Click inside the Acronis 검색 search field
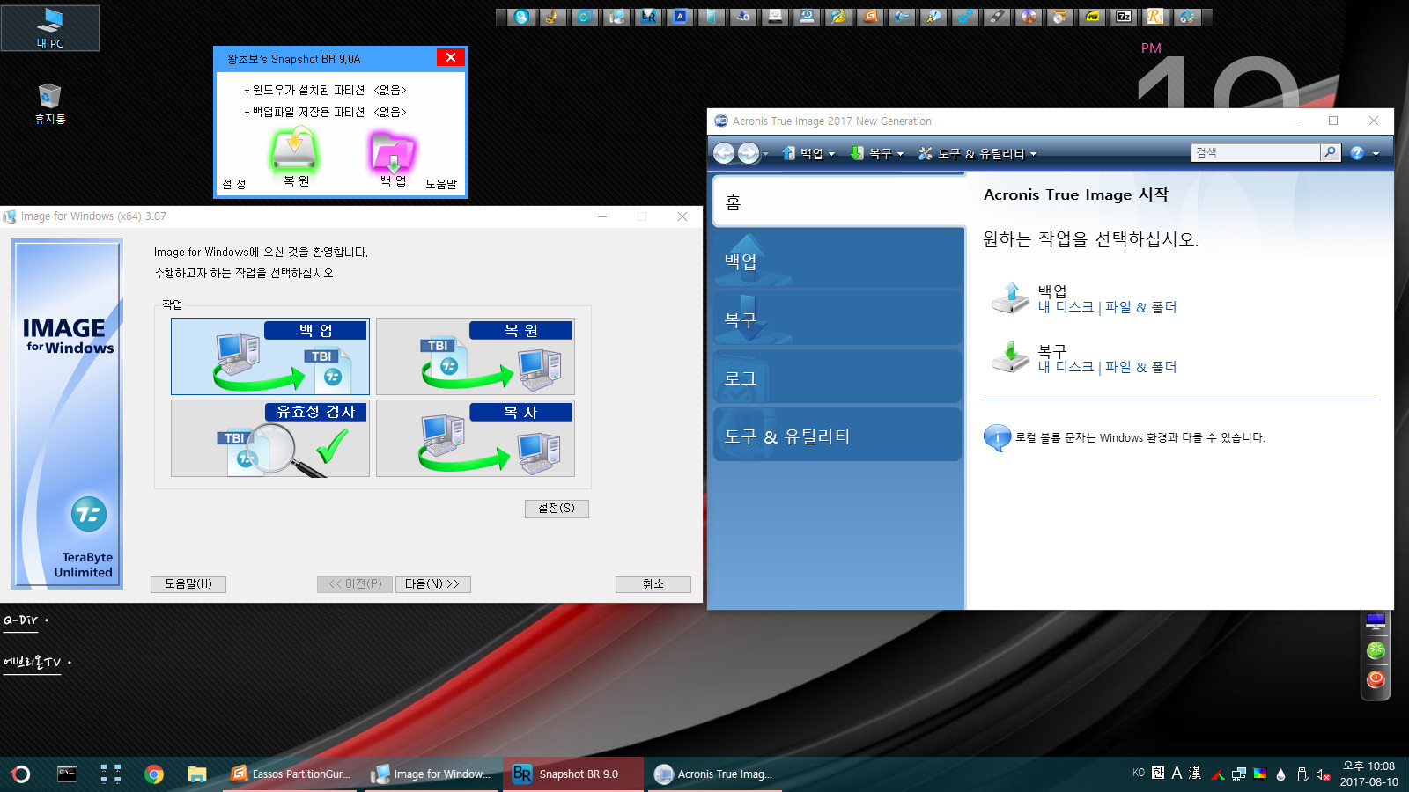Screen dimensions: 1409x792 point(1257,152)
